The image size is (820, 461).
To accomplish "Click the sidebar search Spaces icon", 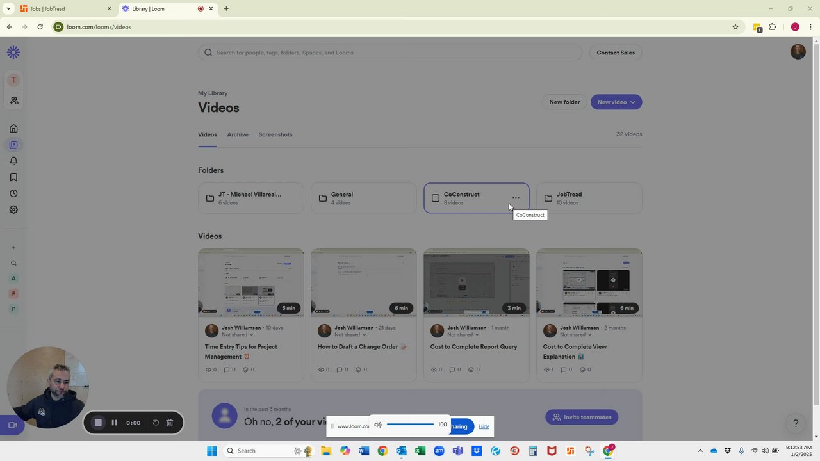I will point(13,263).
